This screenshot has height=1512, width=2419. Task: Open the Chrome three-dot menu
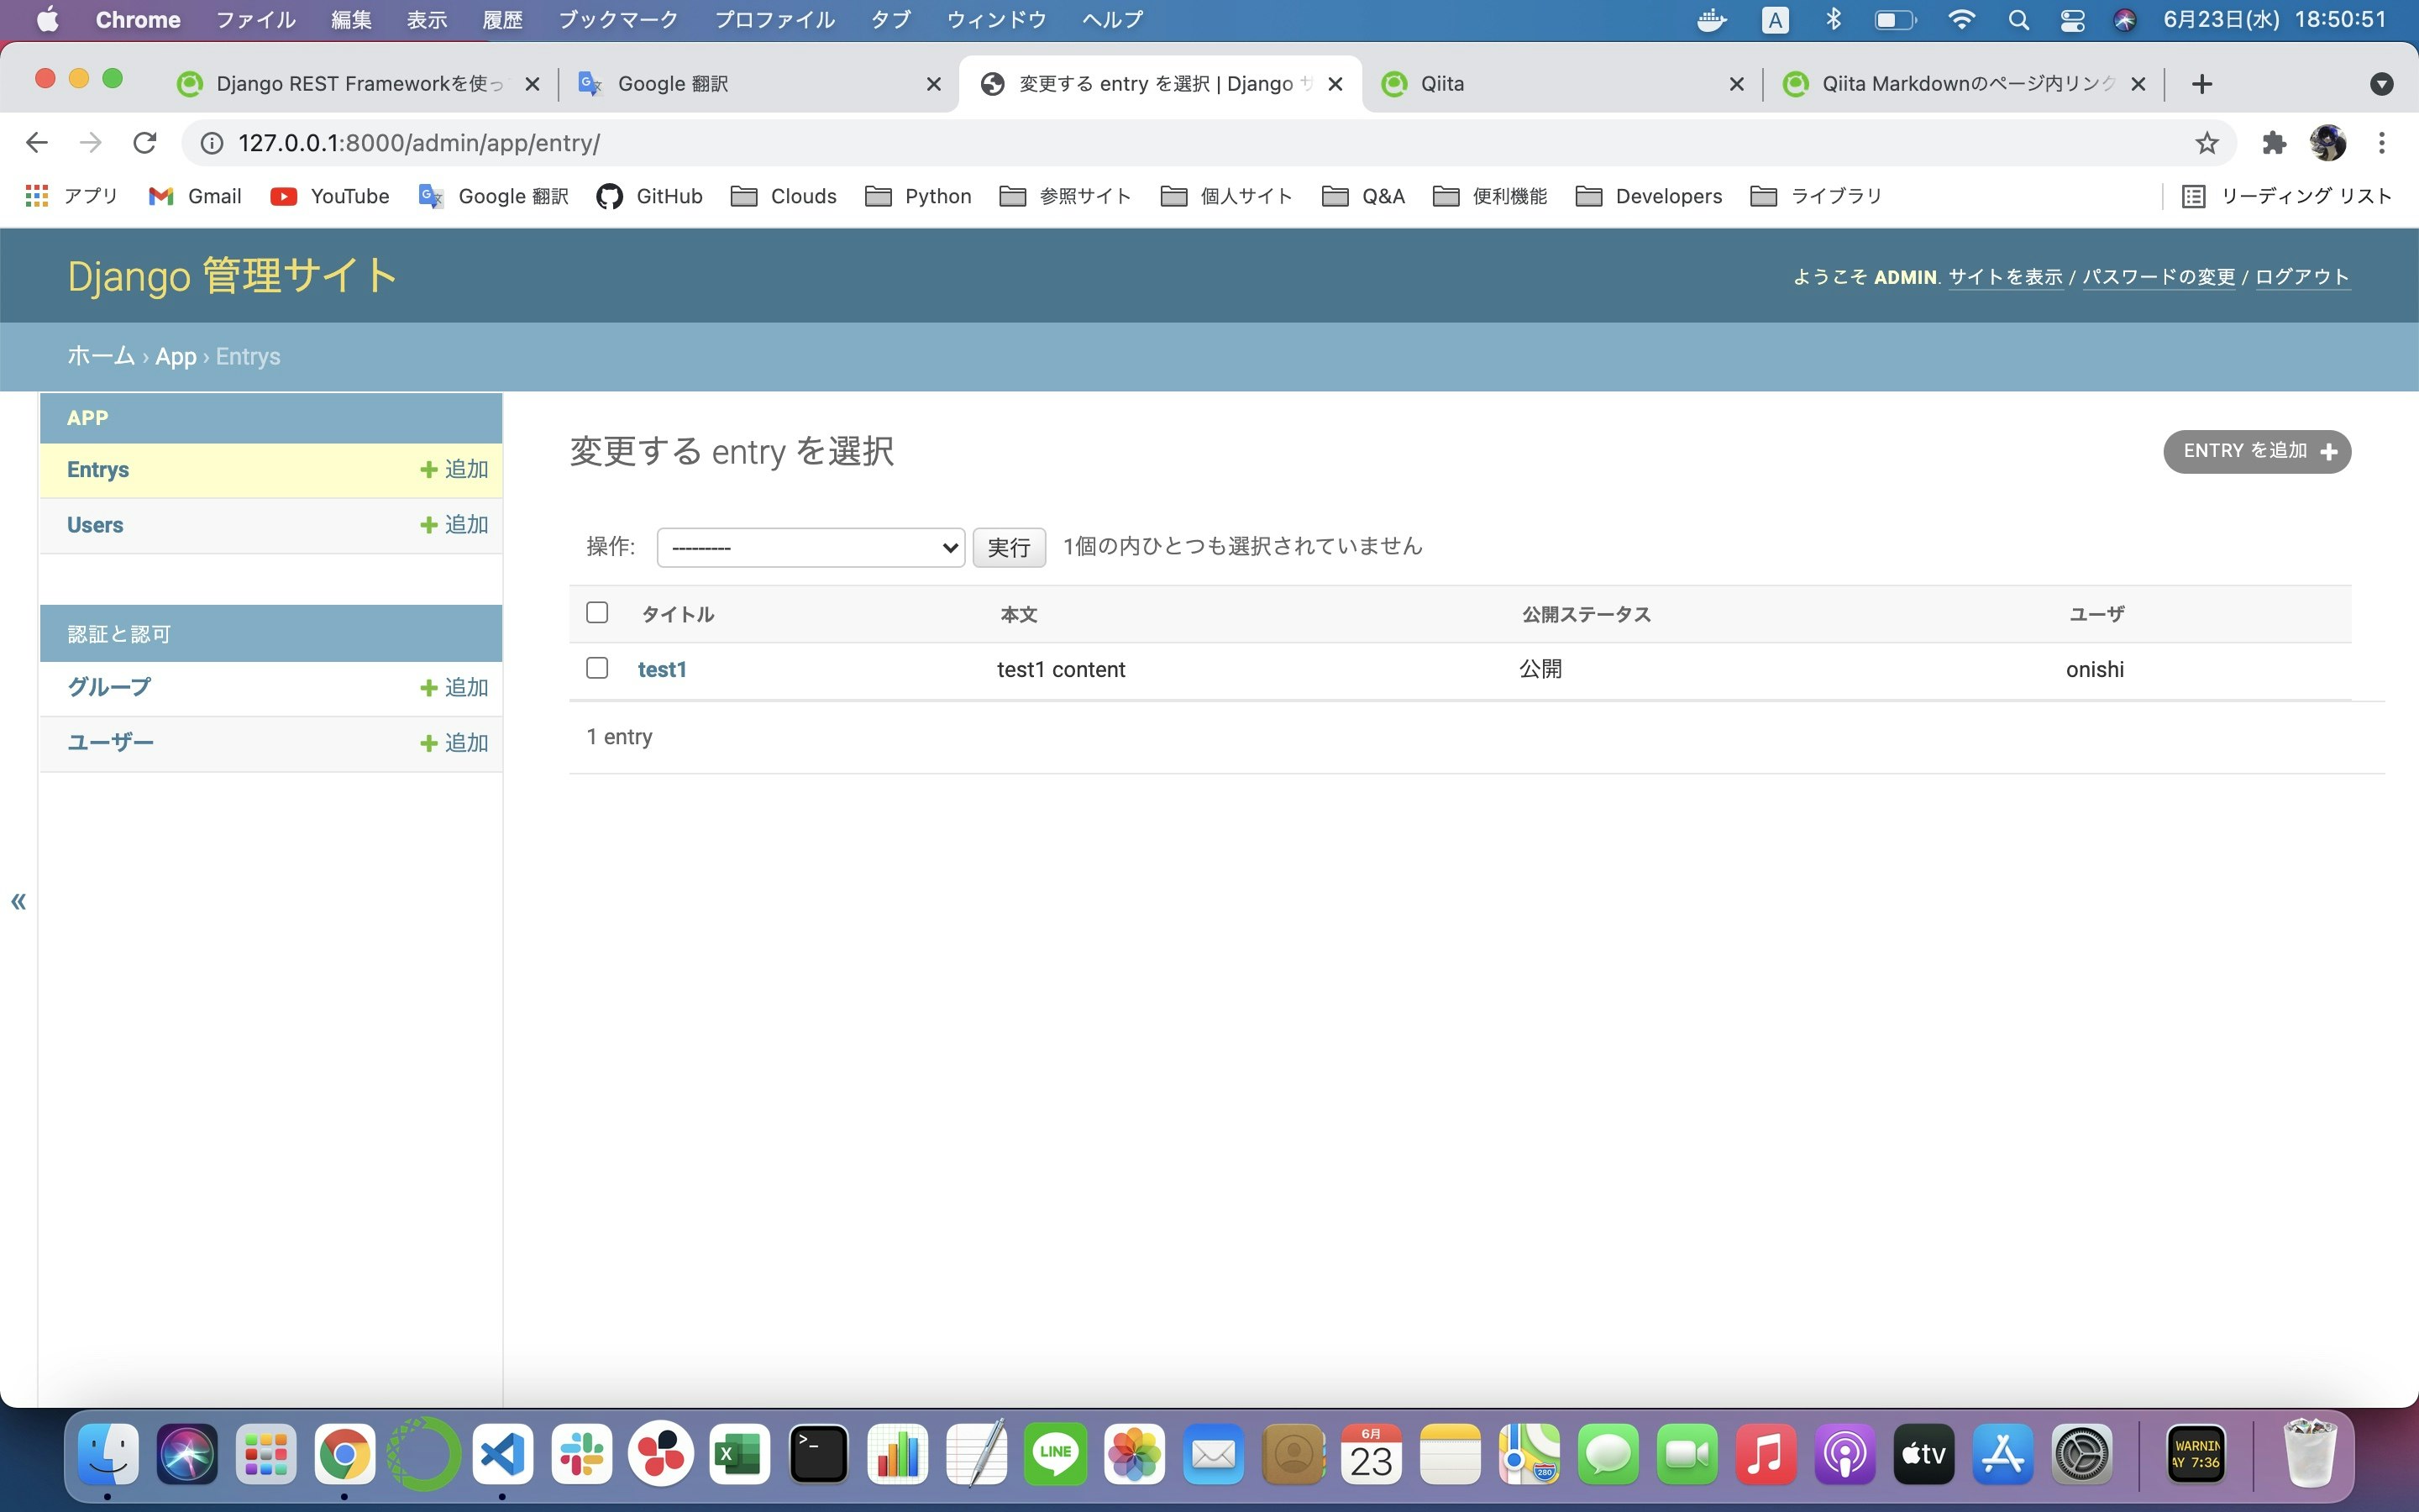[x=2382, y=143]
